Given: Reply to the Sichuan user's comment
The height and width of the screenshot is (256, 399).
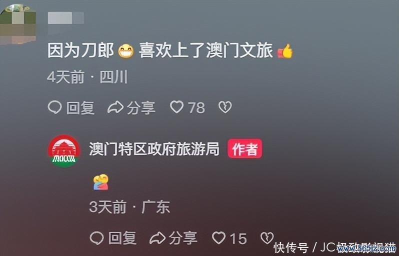Looking at the screenshot, I should [x=71, y=107].
